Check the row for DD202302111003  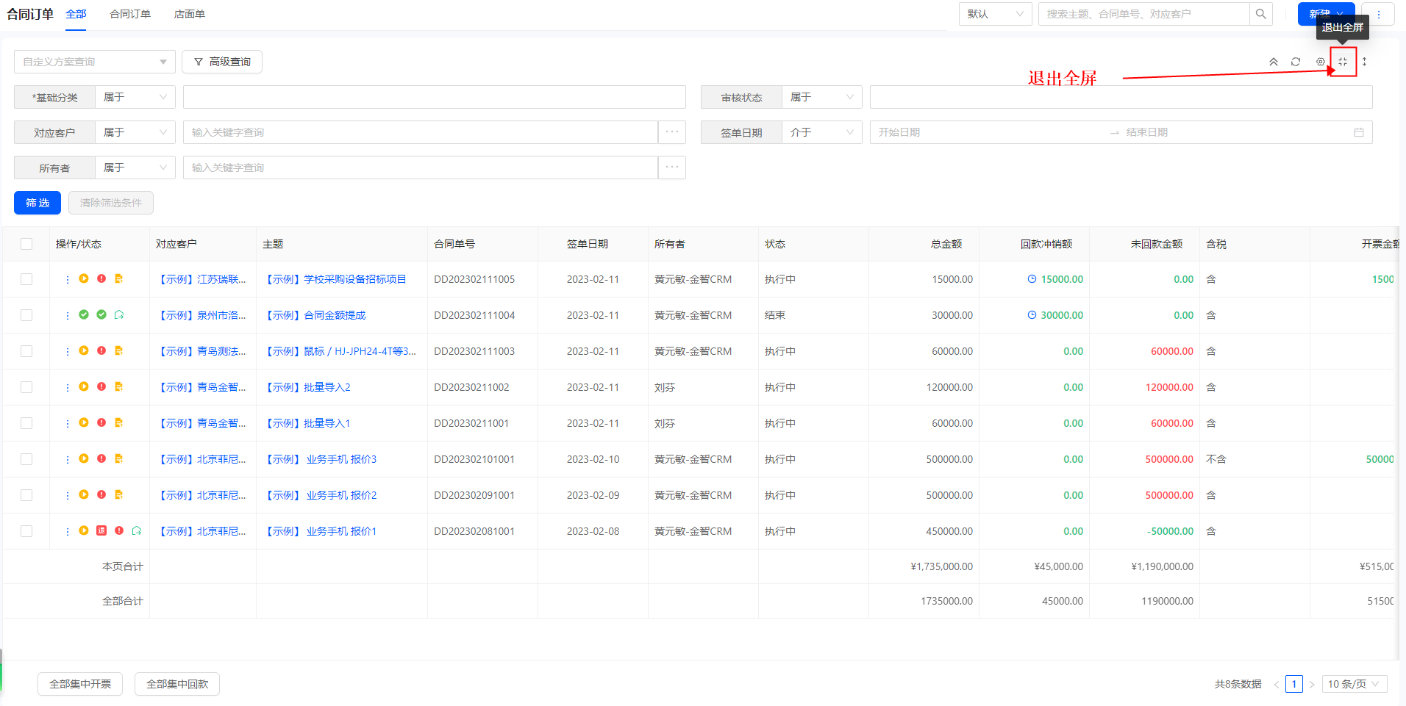click(x=26, y=351)
